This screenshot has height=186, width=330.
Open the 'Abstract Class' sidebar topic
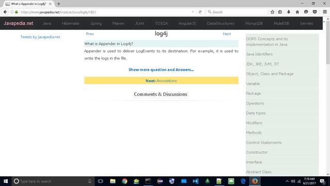pos(259,172)
